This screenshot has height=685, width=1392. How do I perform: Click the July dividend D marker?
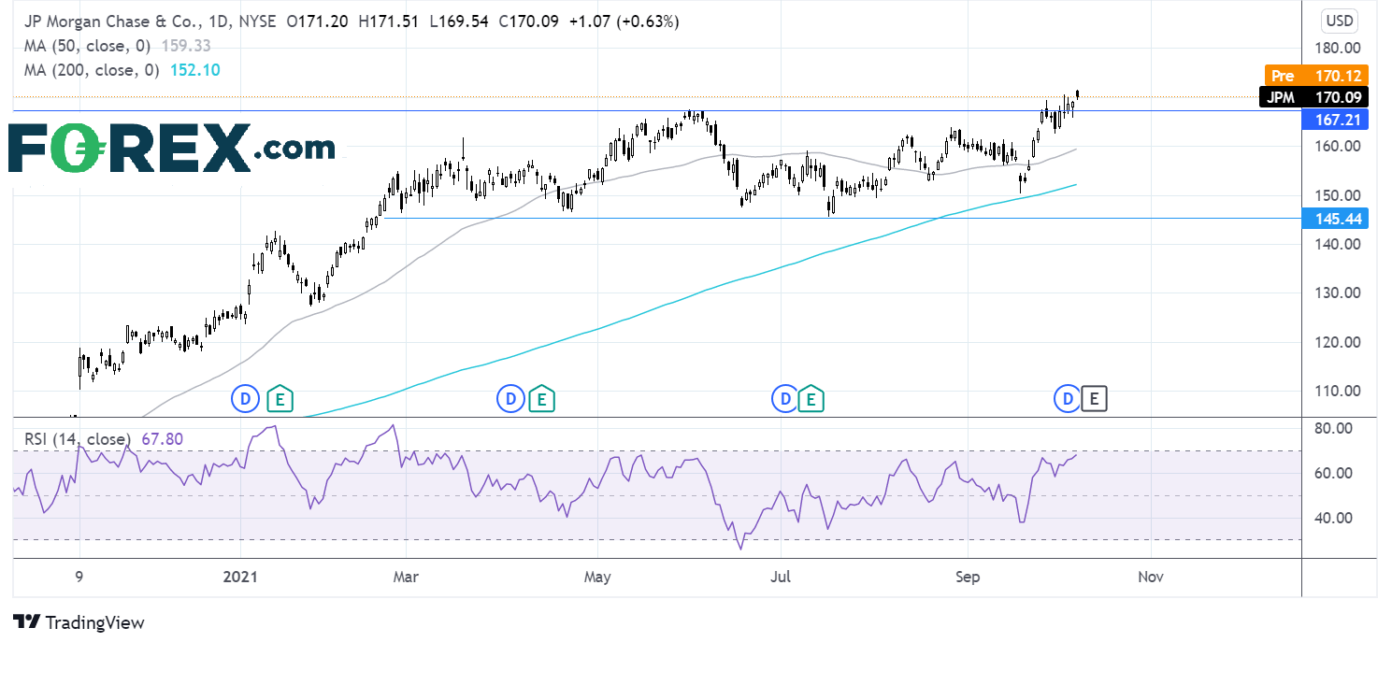pos(783,400)
